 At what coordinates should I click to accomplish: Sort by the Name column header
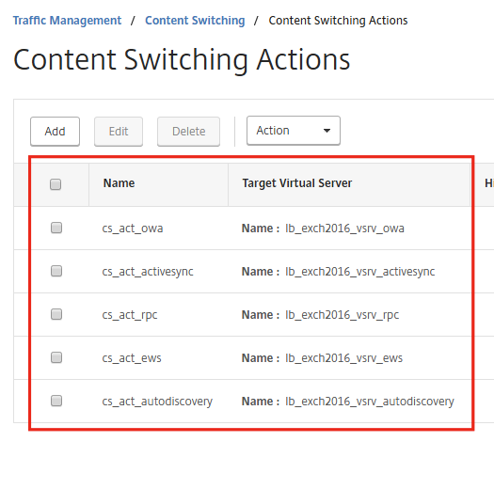[x=120, y=183]
